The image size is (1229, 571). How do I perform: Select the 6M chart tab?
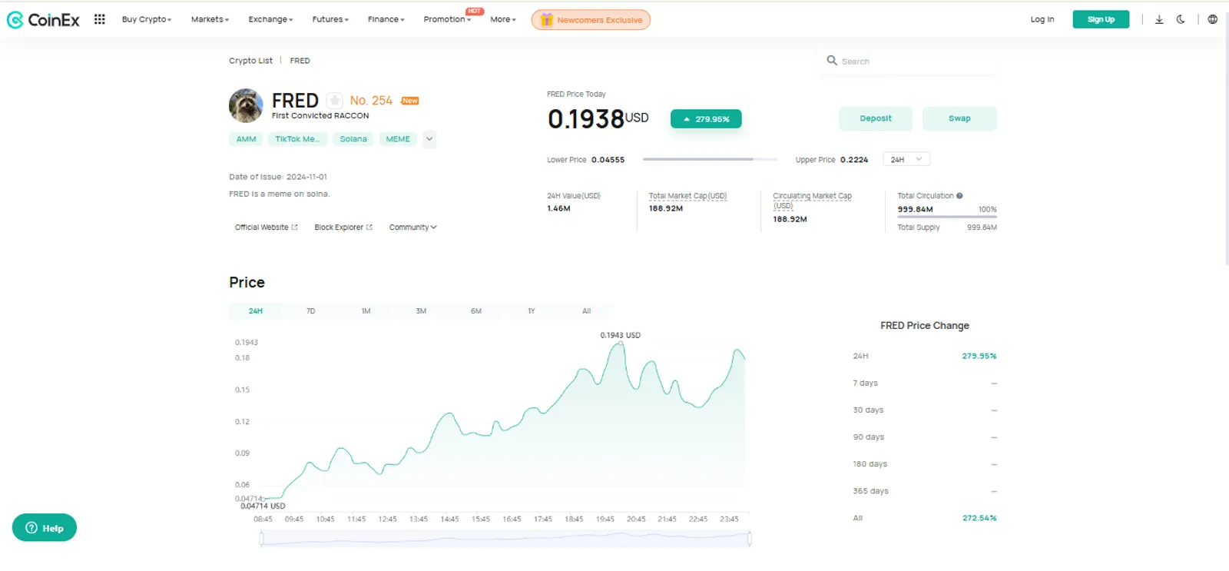(476, 311)
